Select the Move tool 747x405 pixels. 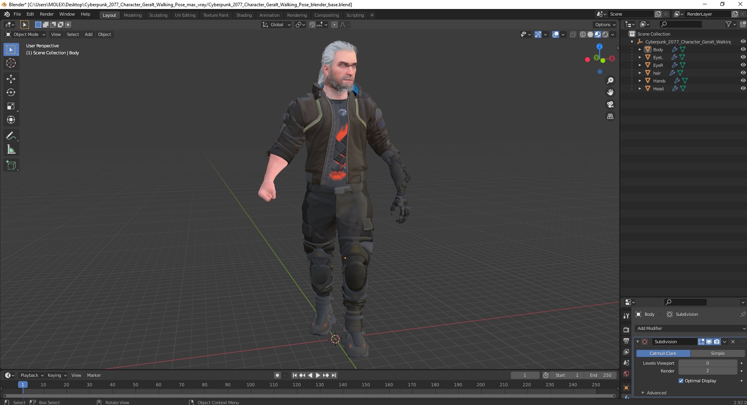tap(11, 79)
